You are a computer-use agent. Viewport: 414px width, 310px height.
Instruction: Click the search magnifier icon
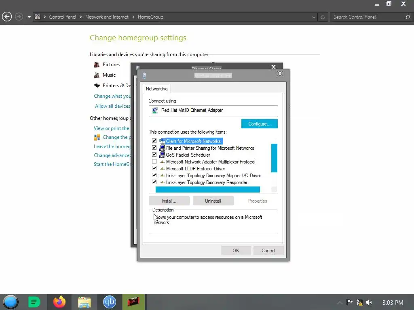[x=408, y=17]
